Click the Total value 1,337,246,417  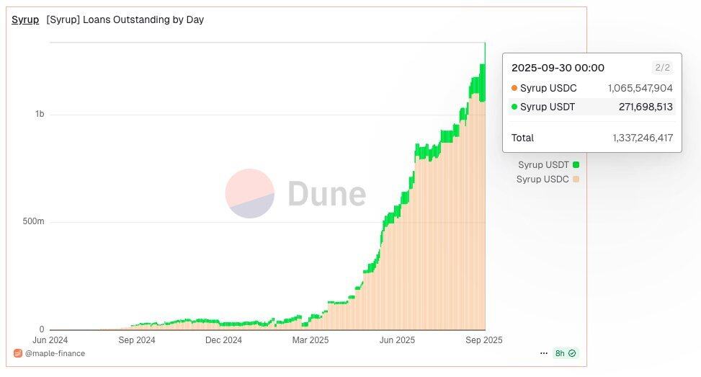642,138
